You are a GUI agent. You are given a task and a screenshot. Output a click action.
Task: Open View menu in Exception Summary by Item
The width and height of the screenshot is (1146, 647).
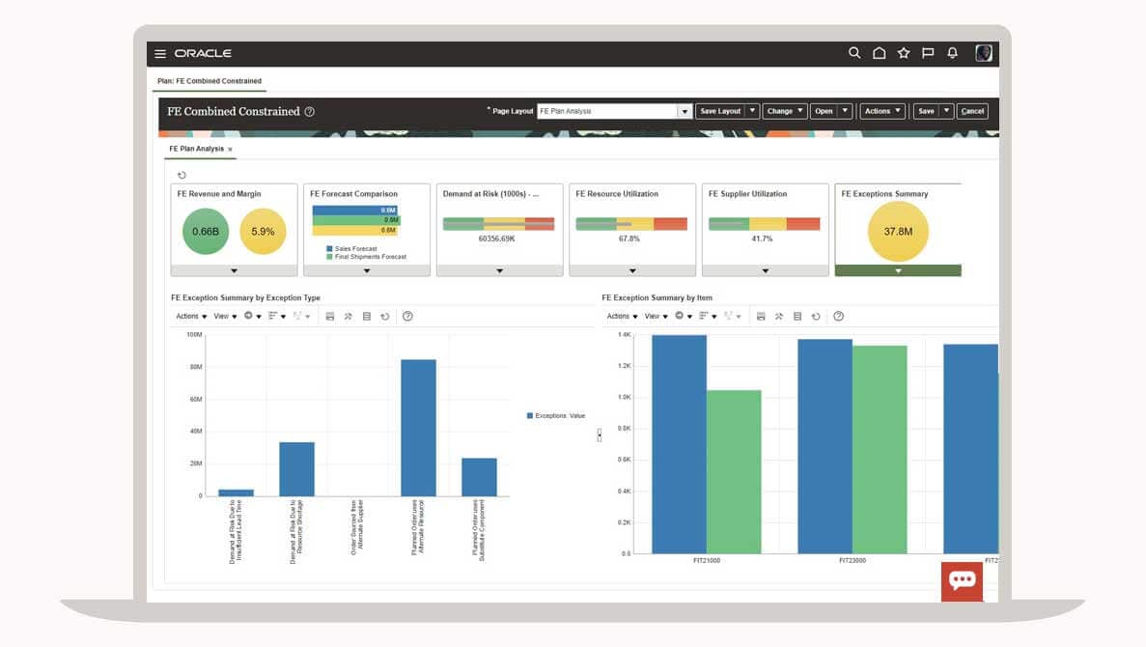click(x=657, y=317)
